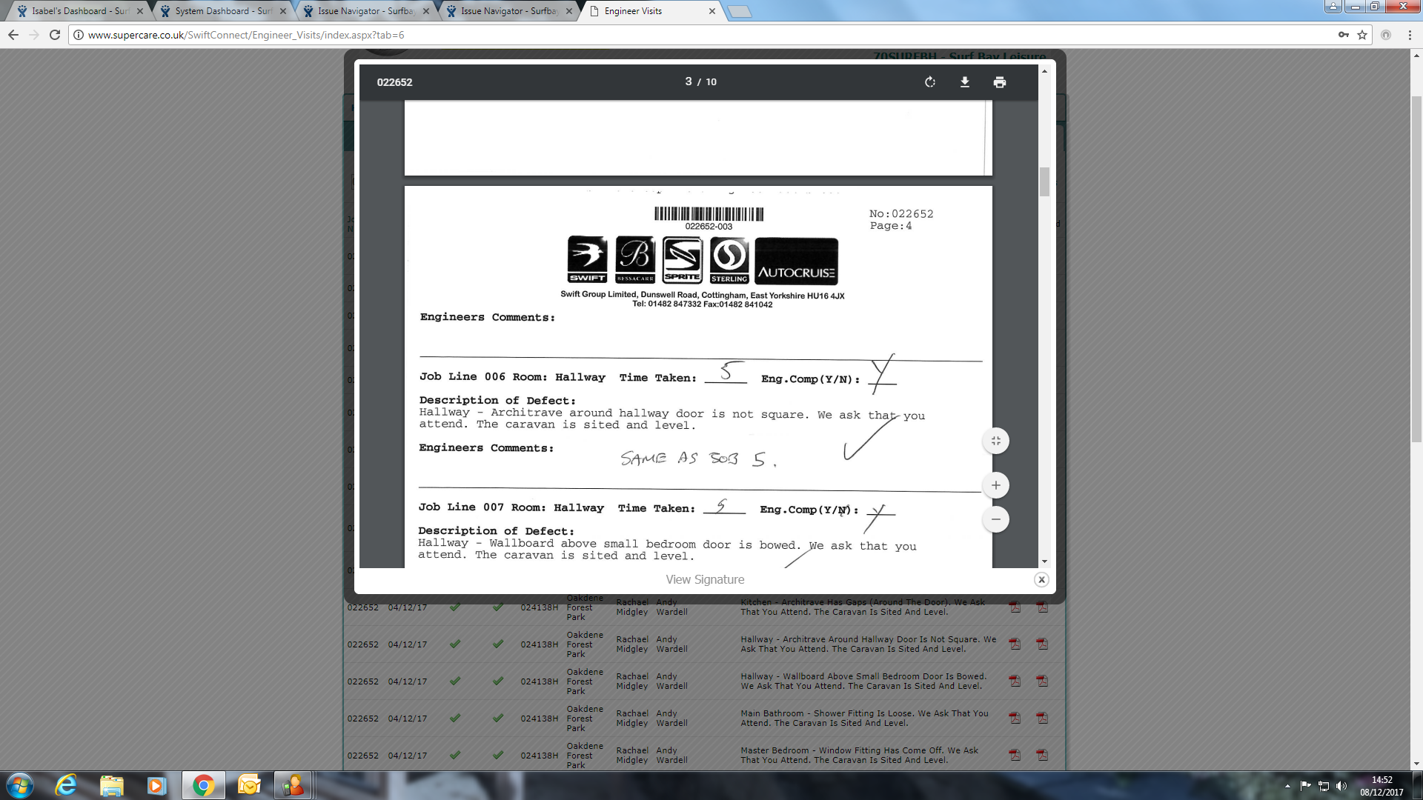Screen dimensions: 1423x800
Task: Rotate the PDF document clockwise
Action: [x=930, y=82]
